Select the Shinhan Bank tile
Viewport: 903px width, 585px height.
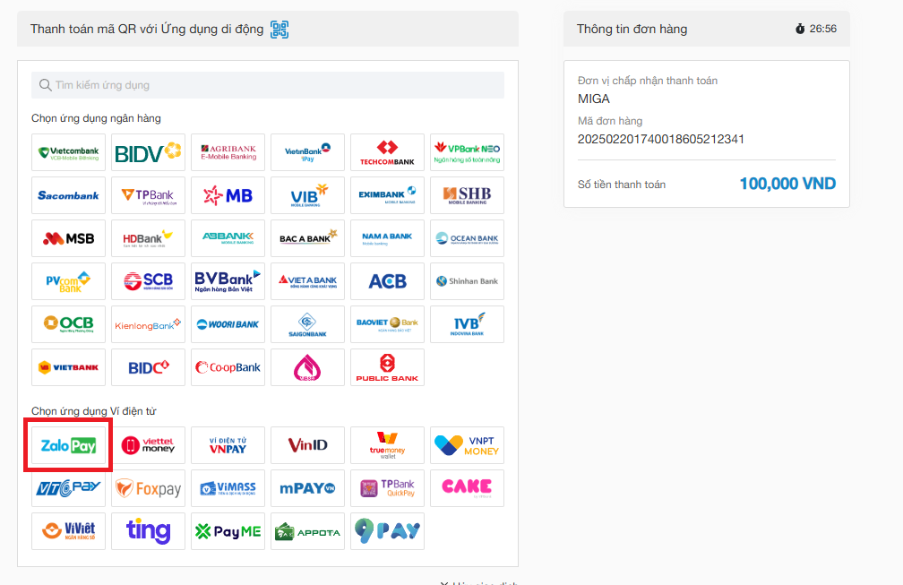(x=467, y=281)
